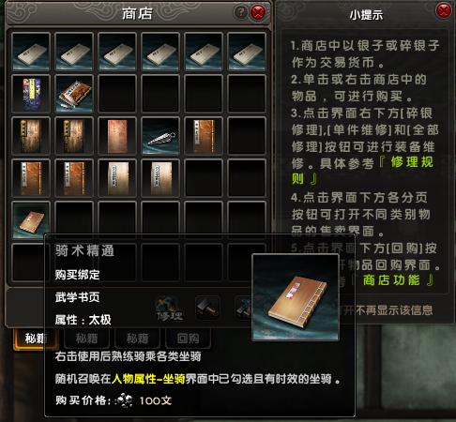456x422 pixels.
Task: Select the 骑术精通 riding book item
Action: pos(31,220)
